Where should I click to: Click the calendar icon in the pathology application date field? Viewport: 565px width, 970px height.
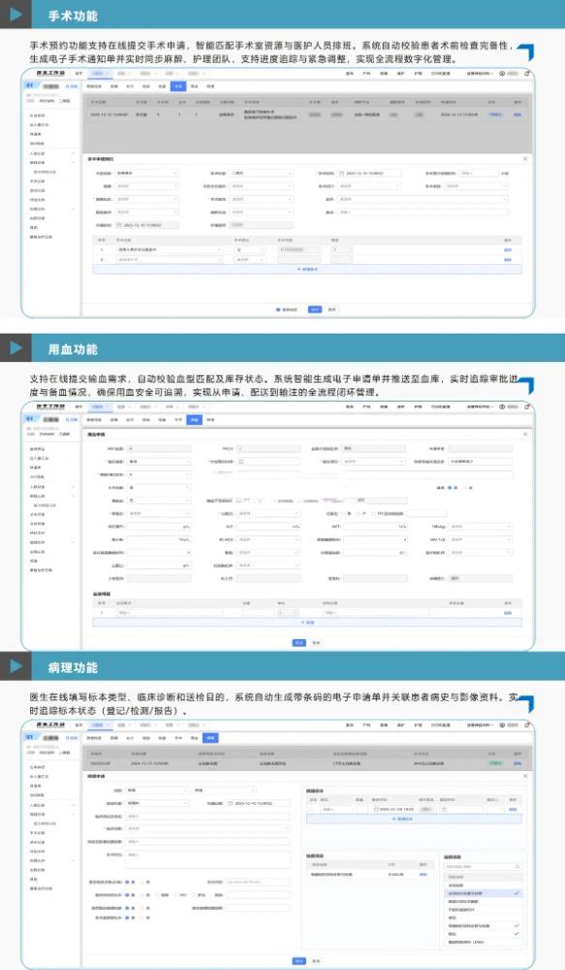click(230, 803)
